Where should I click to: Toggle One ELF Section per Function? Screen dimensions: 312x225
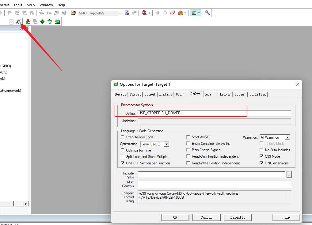tap(123, 163)
